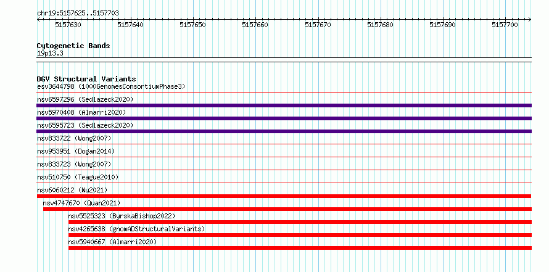Click the red nsv4747670 variant bar
This screenshot has height=272, width=549.
pos(287,209)
